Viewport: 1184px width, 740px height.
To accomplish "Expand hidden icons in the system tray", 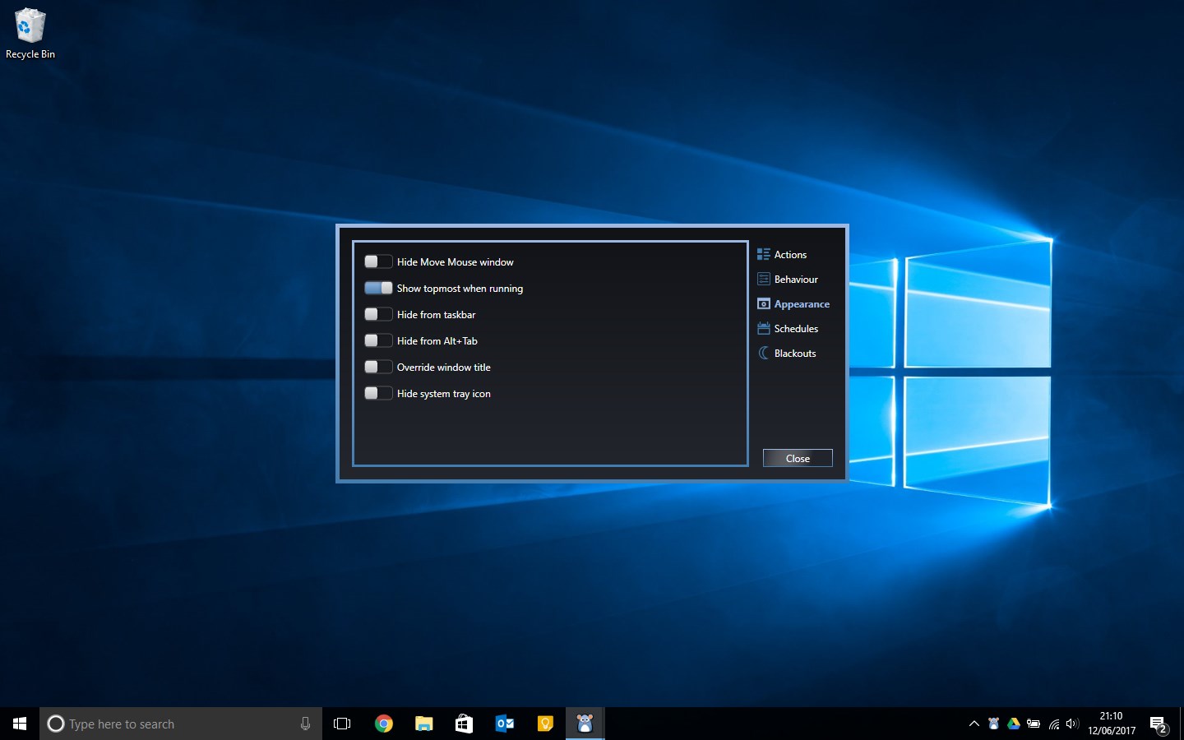I will click(x=974, y=724).
